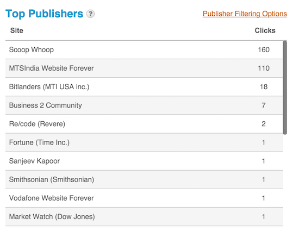Select the Sanjeev Kapoor row
This screenshot has height=237, width=299.
pyautogui.click(x=144, y=161)
